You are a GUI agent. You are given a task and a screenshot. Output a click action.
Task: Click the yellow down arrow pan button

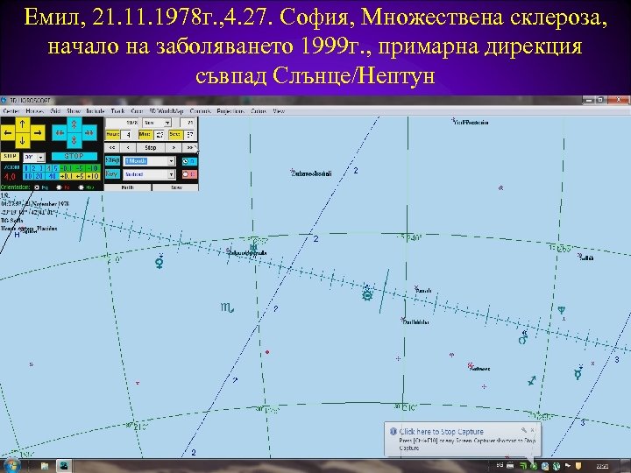tap(23, 140)
